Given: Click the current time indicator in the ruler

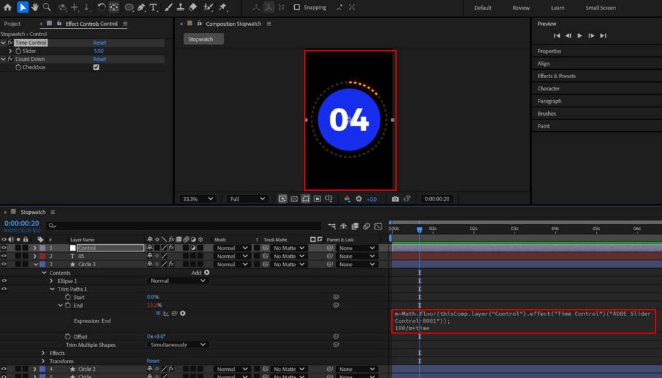Looking at the screenshot, I should [419, 229].
